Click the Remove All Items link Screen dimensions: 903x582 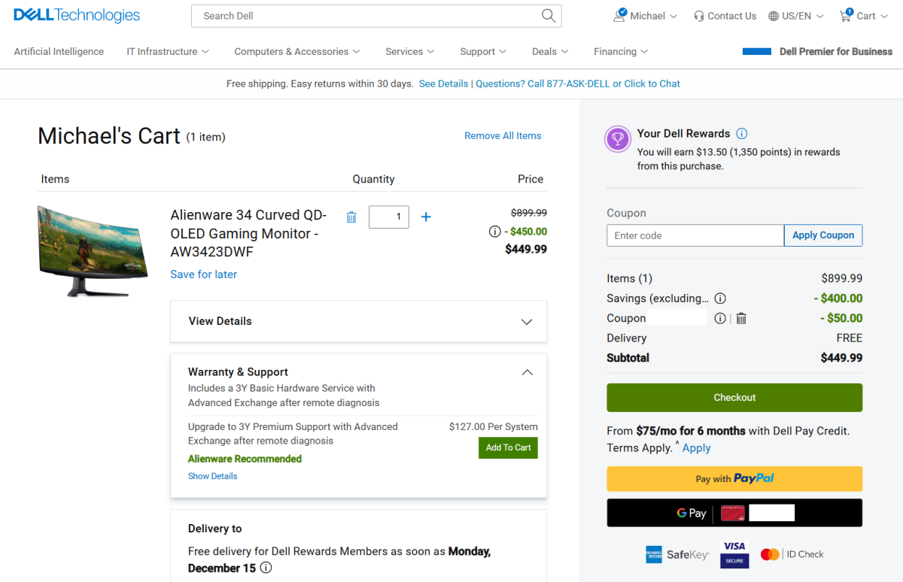503,135
